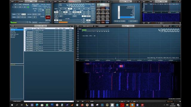Image resolution: width=191 pixels, height=107 pixels.
Task: Select ContourShuttle in the plugin list
Action: coord(130,8)
